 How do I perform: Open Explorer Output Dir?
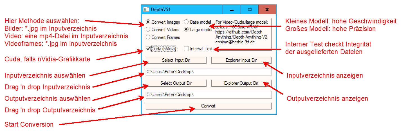(x=241, y=83)
